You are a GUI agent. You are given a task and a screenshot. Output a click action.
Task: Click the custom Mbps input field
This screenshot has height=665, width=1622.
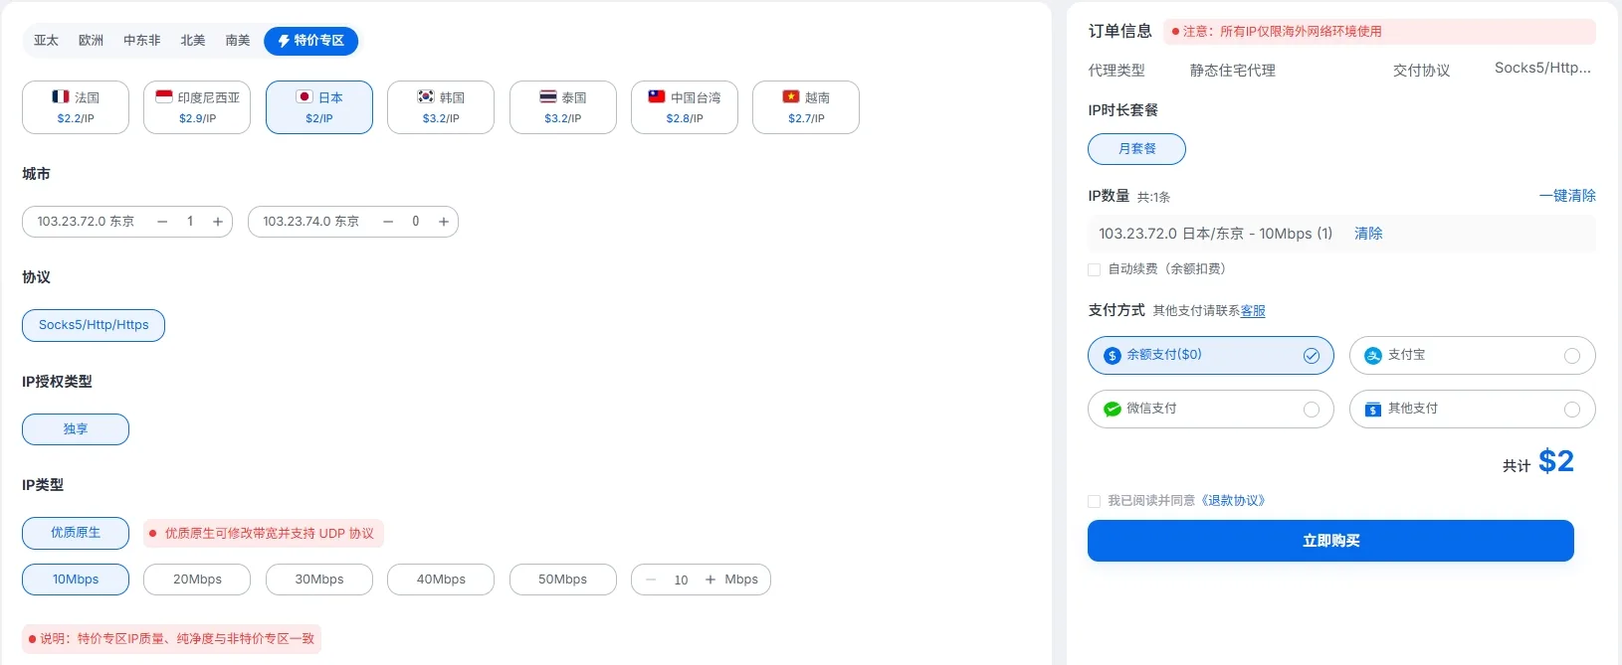point(681,580)
